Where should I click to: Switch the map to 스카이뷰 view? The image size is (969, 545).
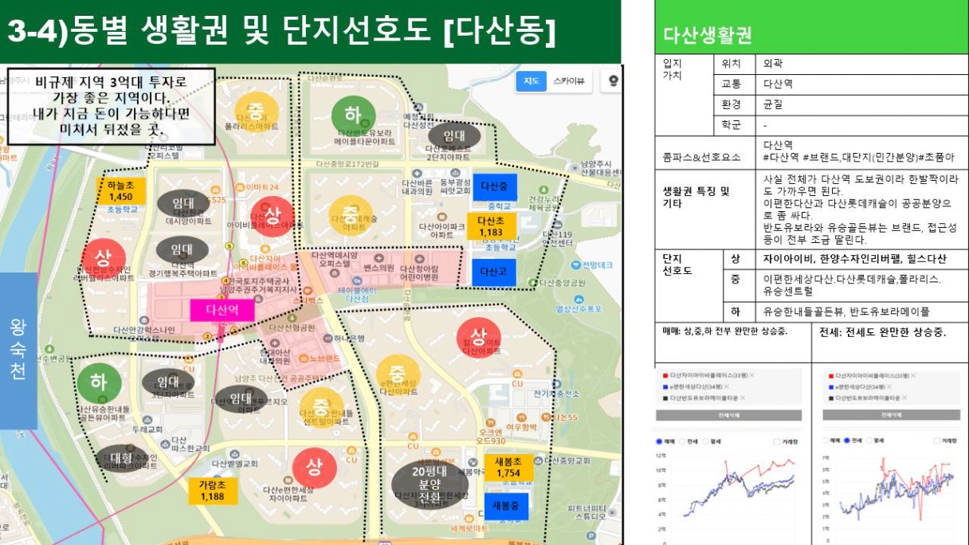pyautogui.click(x=569, y=80)
